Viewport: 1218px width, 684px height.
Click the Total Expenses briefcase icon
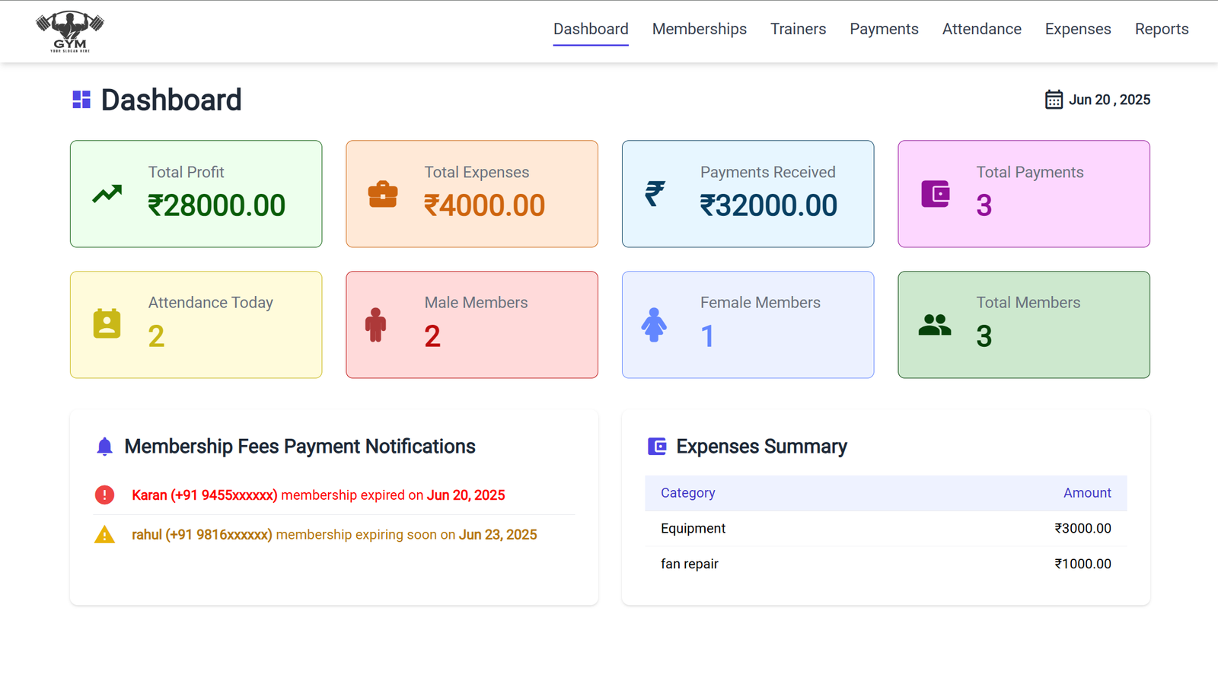(383, 194)
